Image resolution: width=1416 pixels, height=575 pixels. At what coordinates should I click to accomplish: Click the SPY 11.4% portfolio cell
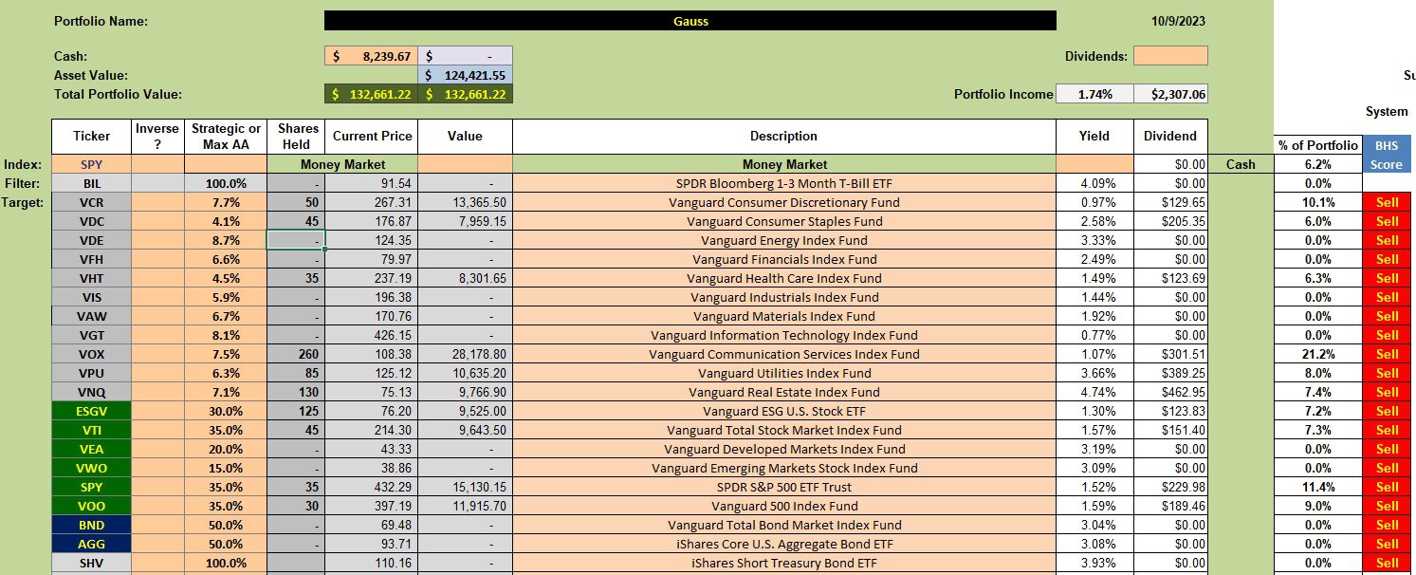coord(1318,487)
